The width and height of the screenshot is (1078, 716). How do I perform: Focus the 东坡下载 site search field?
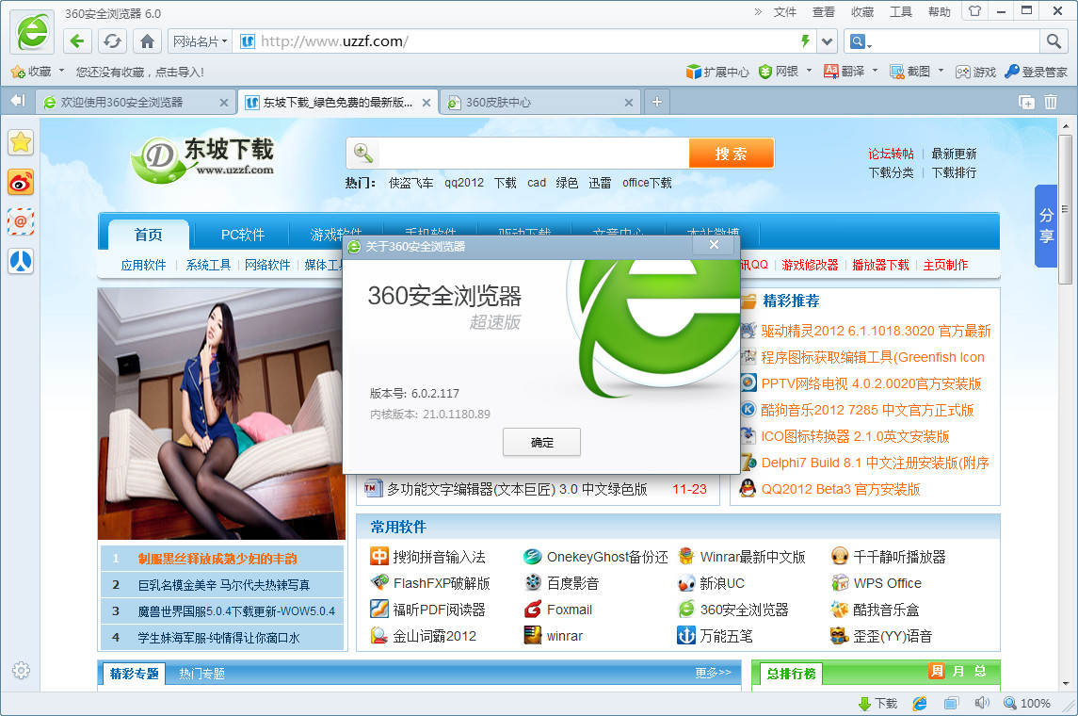534,154
